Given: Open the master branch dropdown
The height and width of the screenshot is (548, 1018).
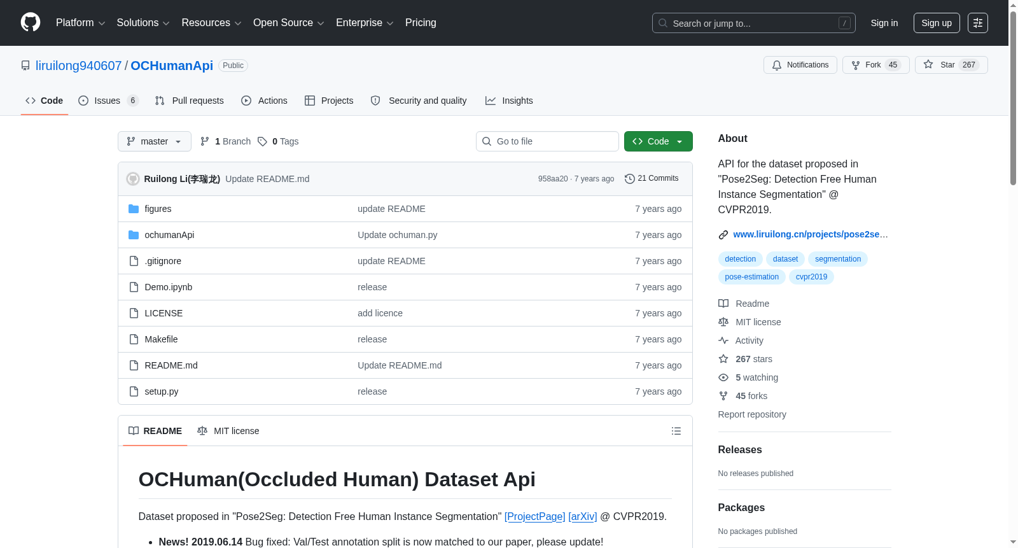Looking at the screenshot, I should point(155,141).
